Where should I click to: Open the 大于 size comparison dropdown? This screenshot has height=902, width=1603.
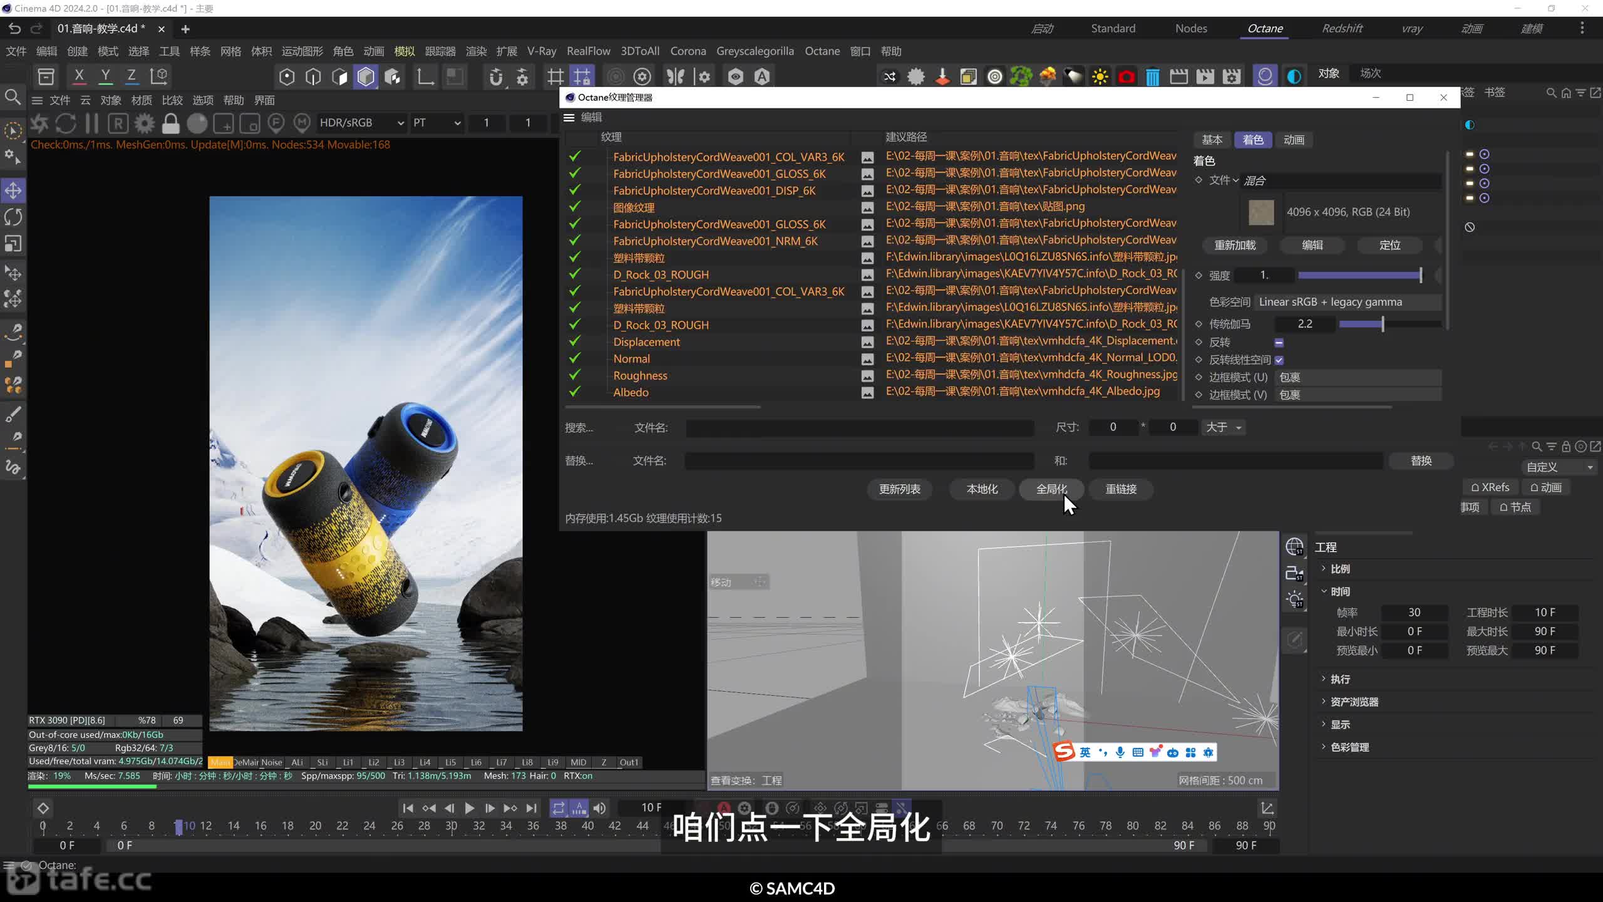click(x=1224, y=427)
